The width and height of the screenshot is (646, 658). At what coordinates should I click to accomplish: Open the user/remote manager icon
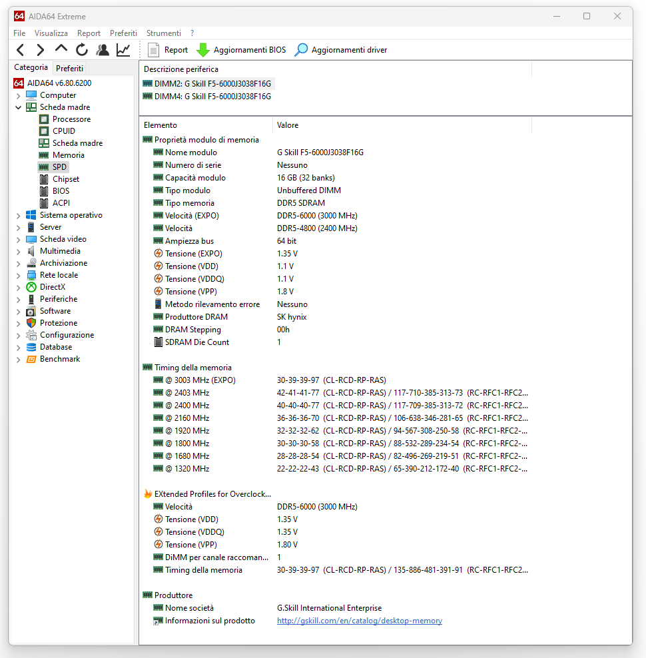tap(103, 50)
